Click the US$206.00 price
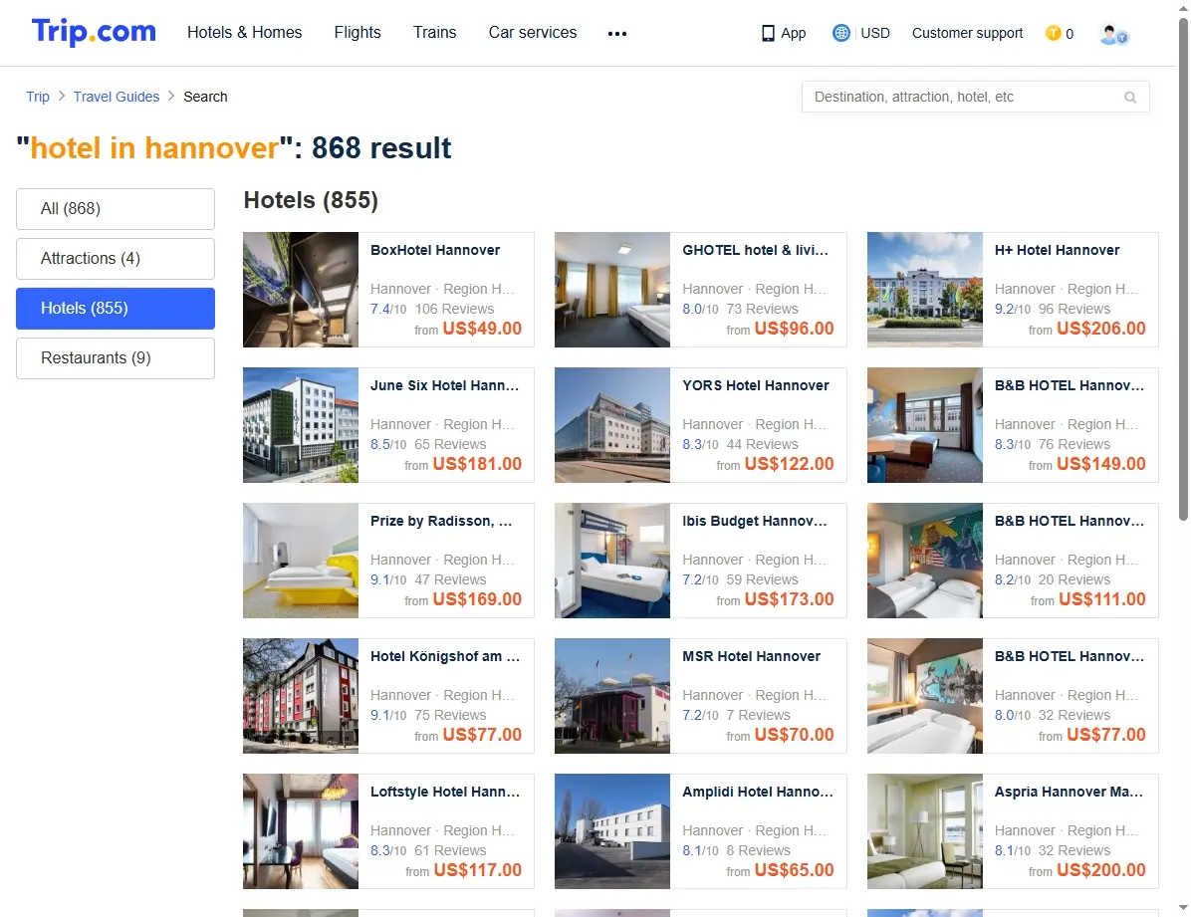Viewport: 1191px width, 917px height. (x=1100, y=329)
